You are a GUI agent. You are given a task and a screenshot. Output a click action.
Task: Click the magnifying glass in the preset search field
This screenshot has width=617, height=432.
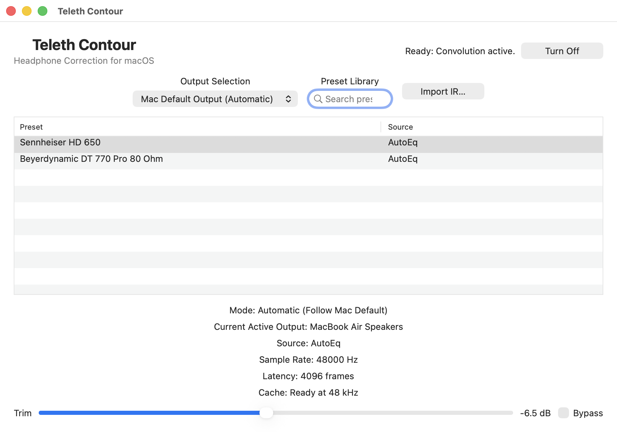pos(318,99)
